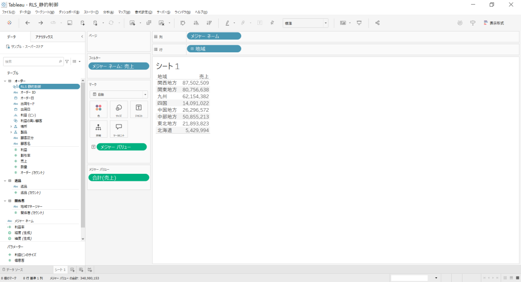Click the sort ascending toolbar icon
This screenshot has height=282, width=521.
tap(196, 23)
